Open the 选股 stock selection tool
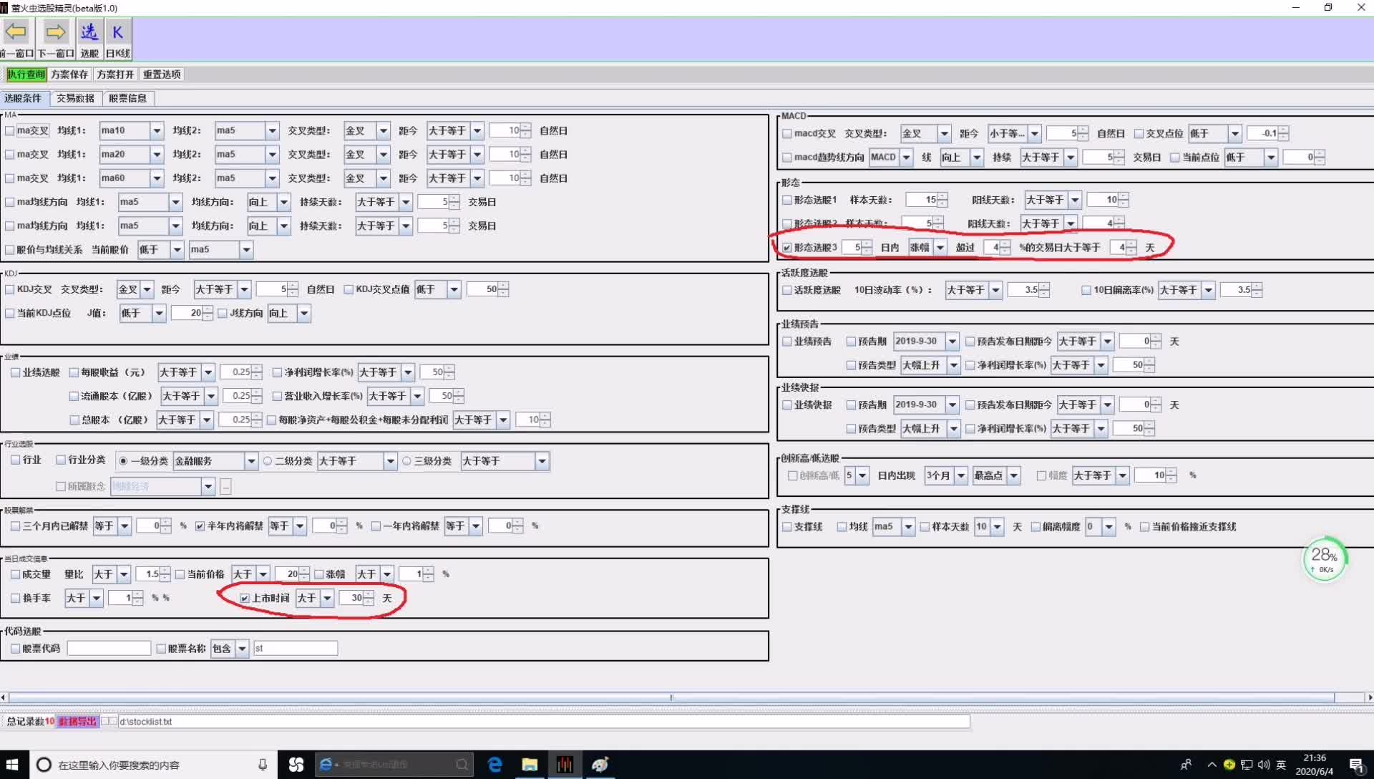Image resolution: width=1374 pixels, height=779 pixels. coord(89,39)
